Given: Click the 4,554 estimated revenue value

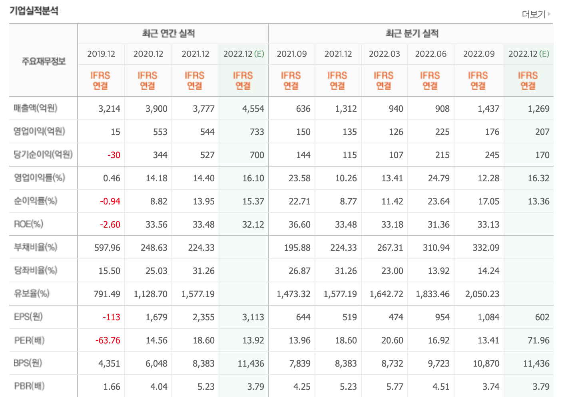Looking at the screenshot, I should click(253, 109).
